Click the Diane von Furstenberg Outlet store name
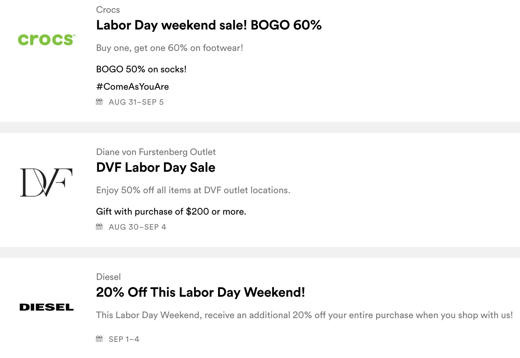Image resolution: width=520 pixels, height=358 pixels. pos(156,152)
